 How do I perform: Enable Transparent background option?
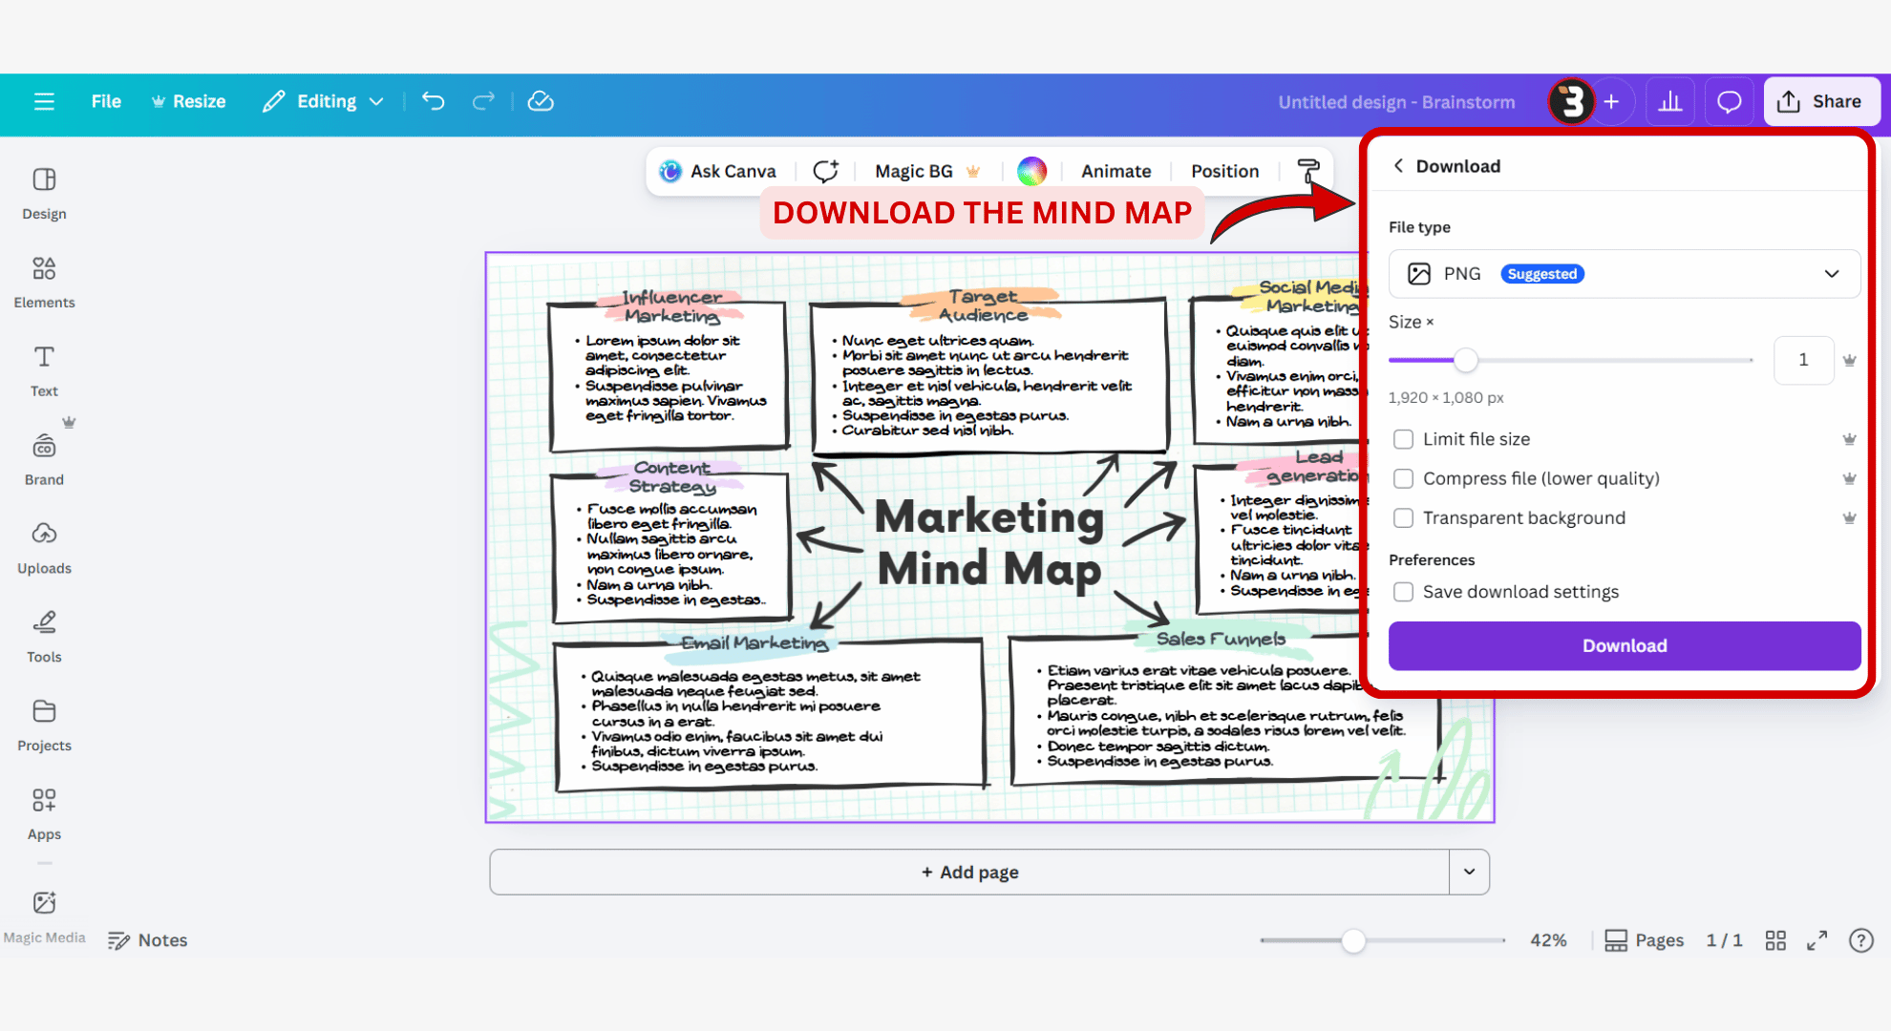pos(1403,517)
